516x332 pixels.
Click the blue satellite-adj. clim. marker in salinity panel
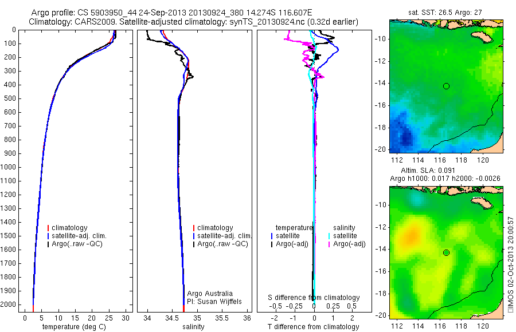[x=194, y=236]
